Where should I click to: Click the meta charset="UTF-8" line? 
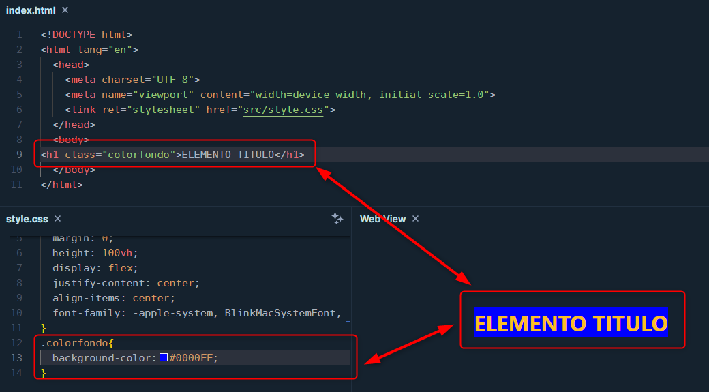pyautogui.click(x=132, y=80)
